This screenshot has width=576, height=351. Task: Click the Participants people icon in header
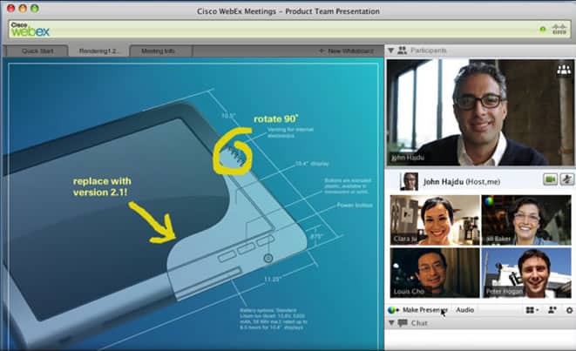tap(402, 51)
